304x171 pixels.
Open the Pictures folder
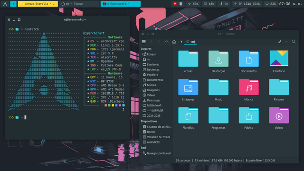pos(279,87)
